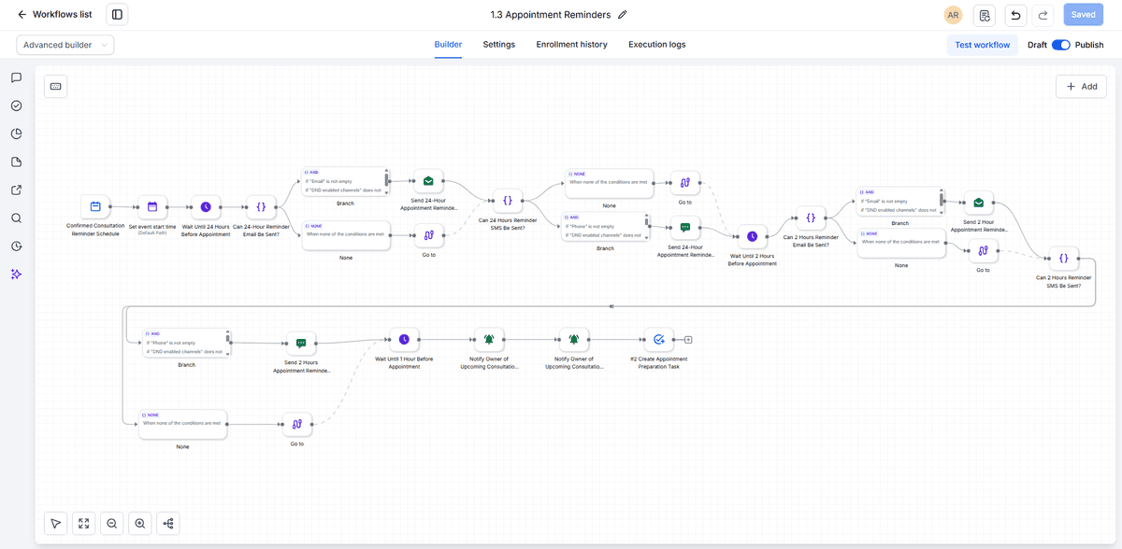Open the document history icon next to the AR avatar
Viewport: 1122px width, 549px height.
(984, 15)
